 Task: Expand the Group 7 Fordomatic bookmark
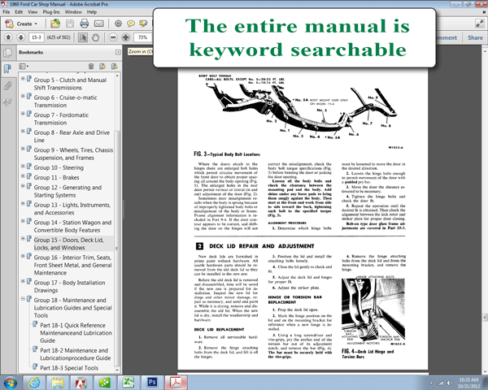click(23, 114)
